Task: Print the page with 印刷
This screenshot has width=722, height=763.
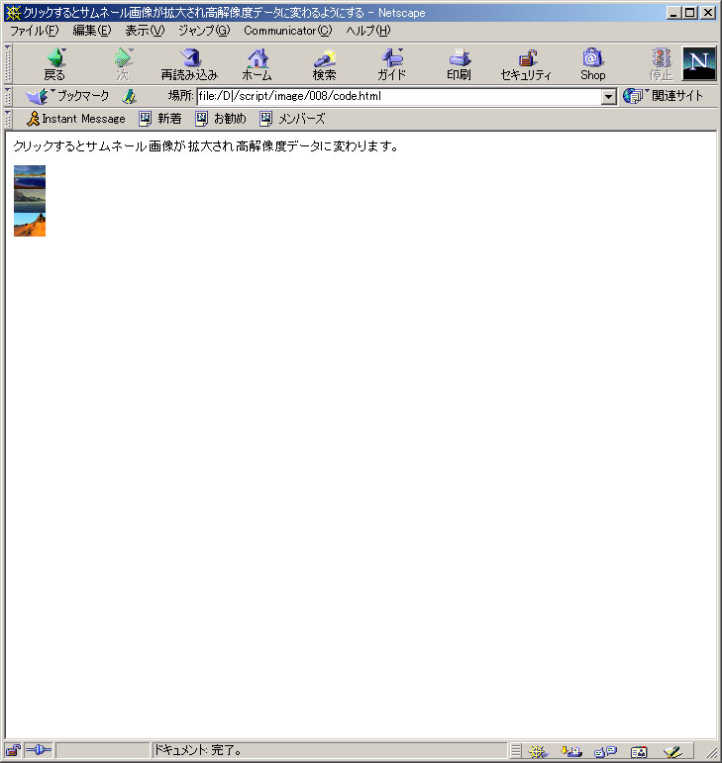Action: [459, 63]
